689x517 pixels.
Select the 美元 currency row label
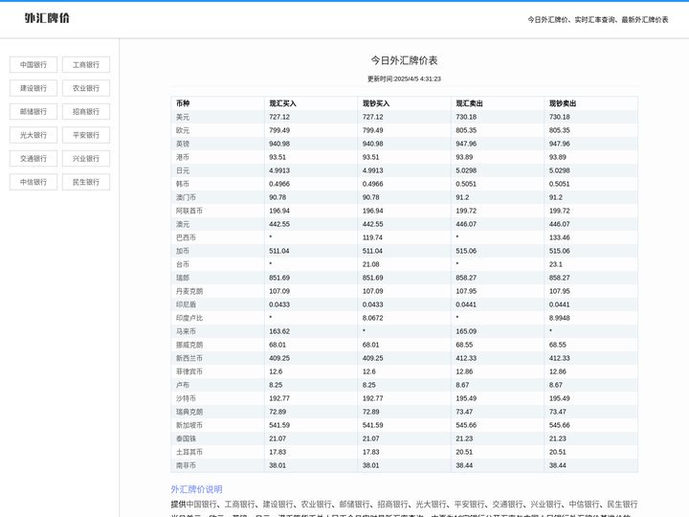(x=183, y=117)
